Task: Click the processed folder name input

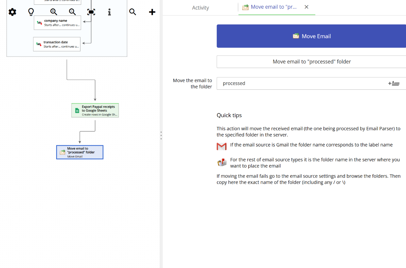Action: click(x=295, y=83)
